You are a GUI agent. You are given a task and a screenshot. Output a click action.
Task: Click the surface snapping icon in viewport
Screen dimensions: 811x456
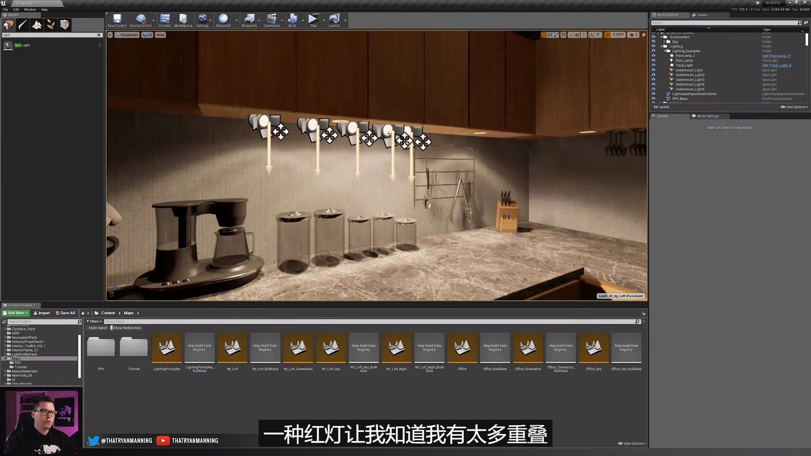pyautogui.click(x=571, y=35)
